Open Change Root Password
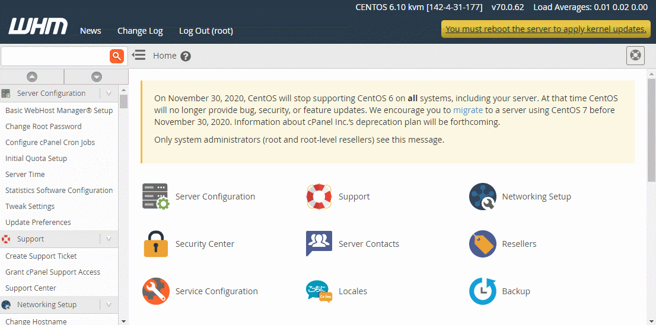This screenshot has width=656, height=325. point(43,126)
